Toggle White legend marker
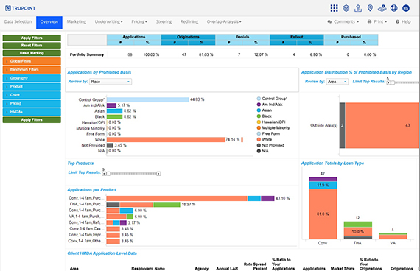 click(x=259, y=139)
